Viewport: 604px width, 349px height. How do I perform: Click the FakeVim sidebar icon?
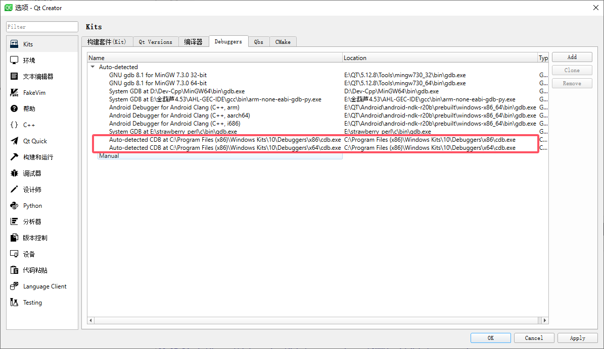[x=14, y=93]
